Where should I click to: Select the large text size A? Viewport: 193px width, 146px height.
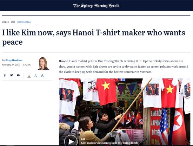pos(42,75)
